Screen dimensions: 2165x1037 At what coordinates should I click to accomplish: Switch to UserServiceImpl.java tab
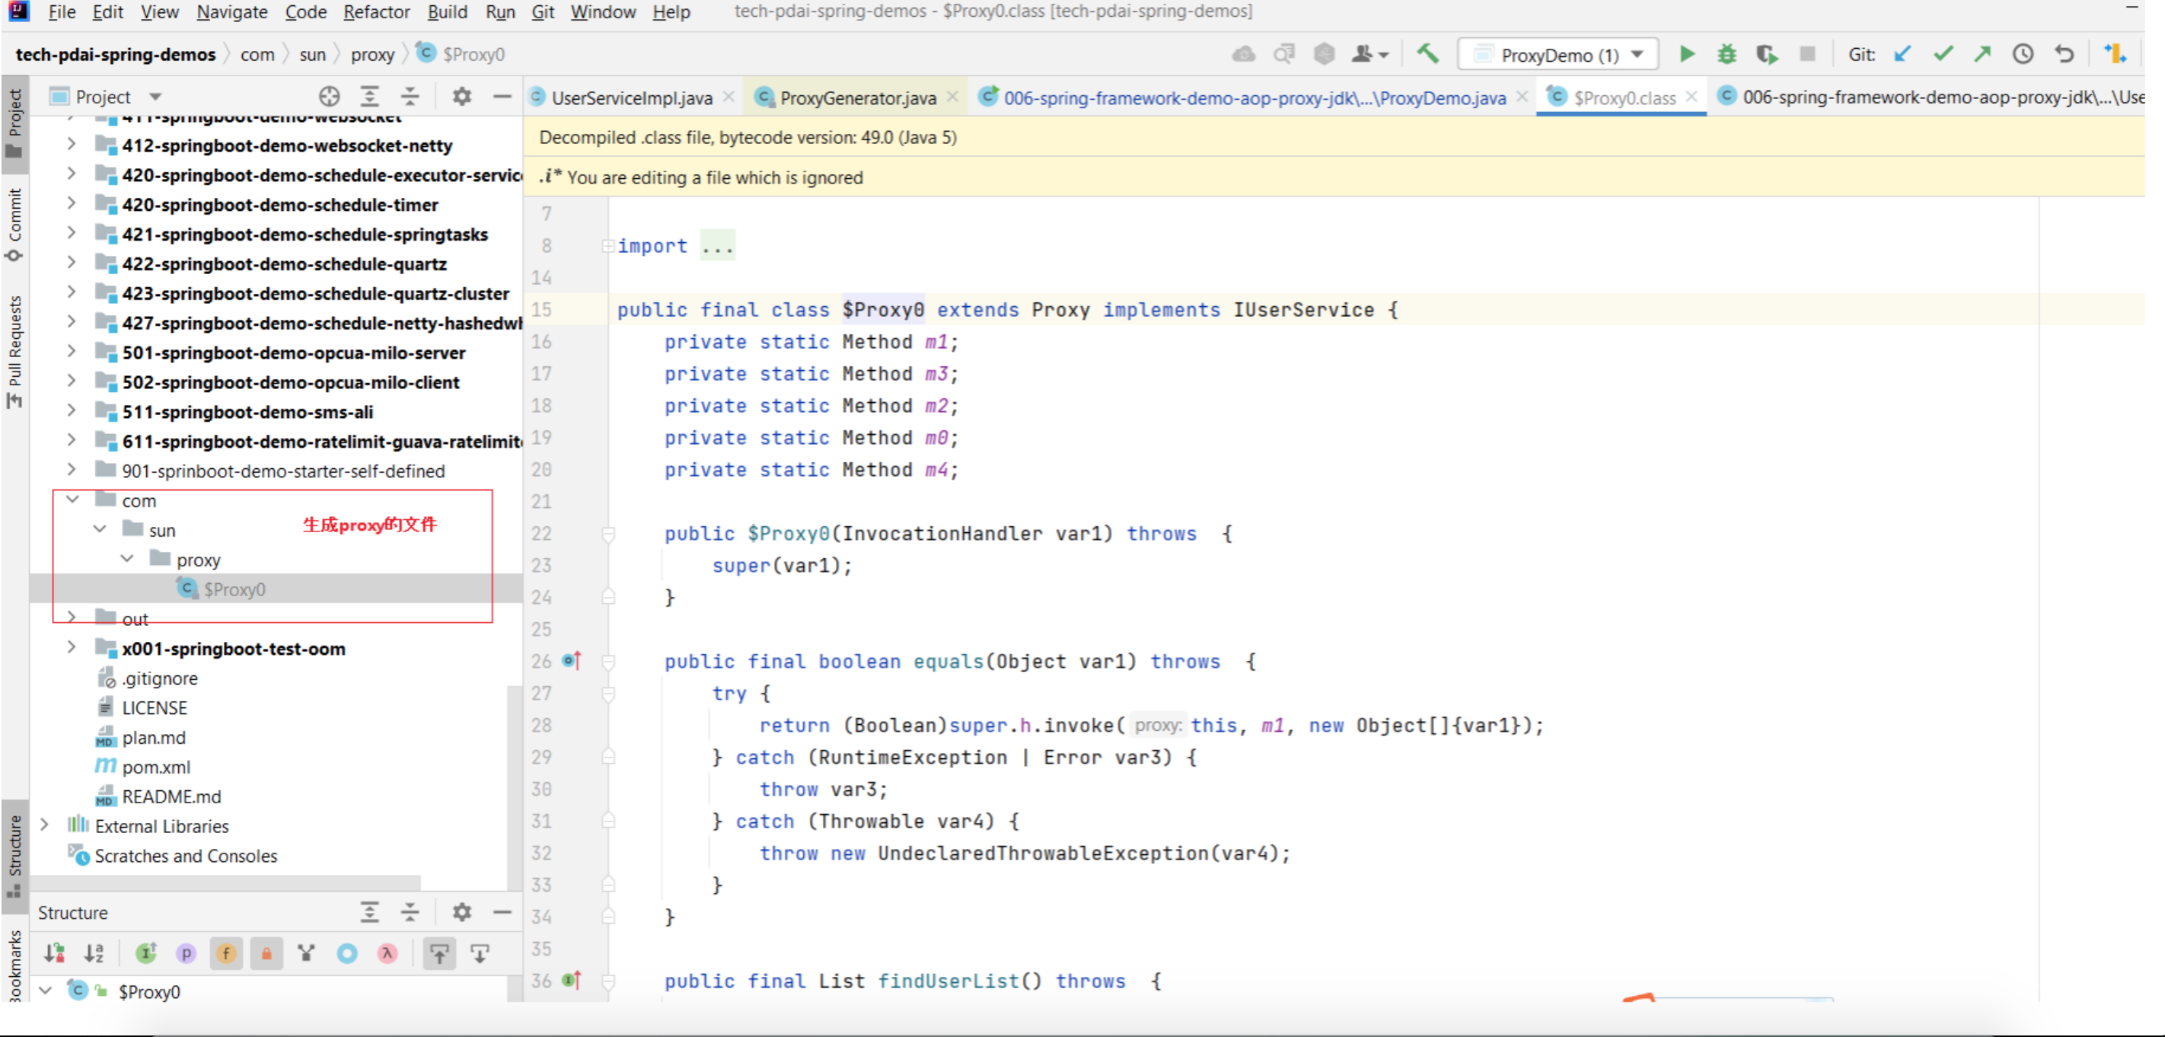[x=631, y=97]
